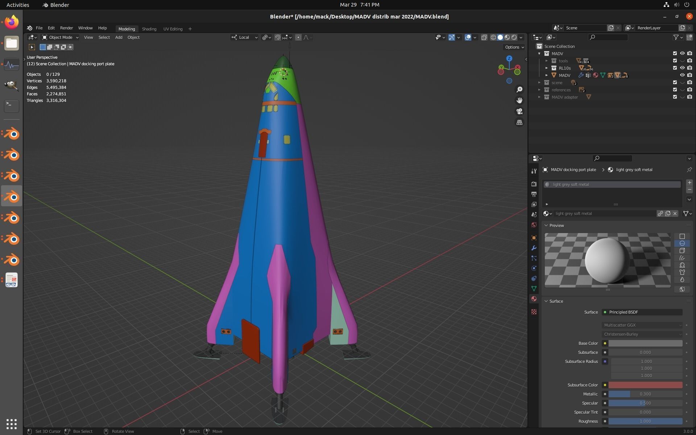Viewport: 696px width, 435px height.
Task: Open the Modifiers wrench properties tab
Action: (534, 248)
